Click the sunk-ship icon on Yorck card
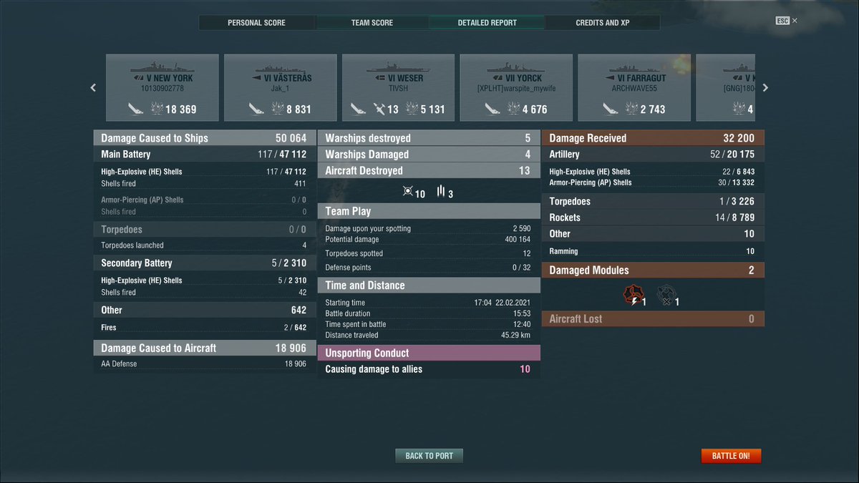This screenshot has height=483, width=859. pyautogui.click(x=493, y=109)
